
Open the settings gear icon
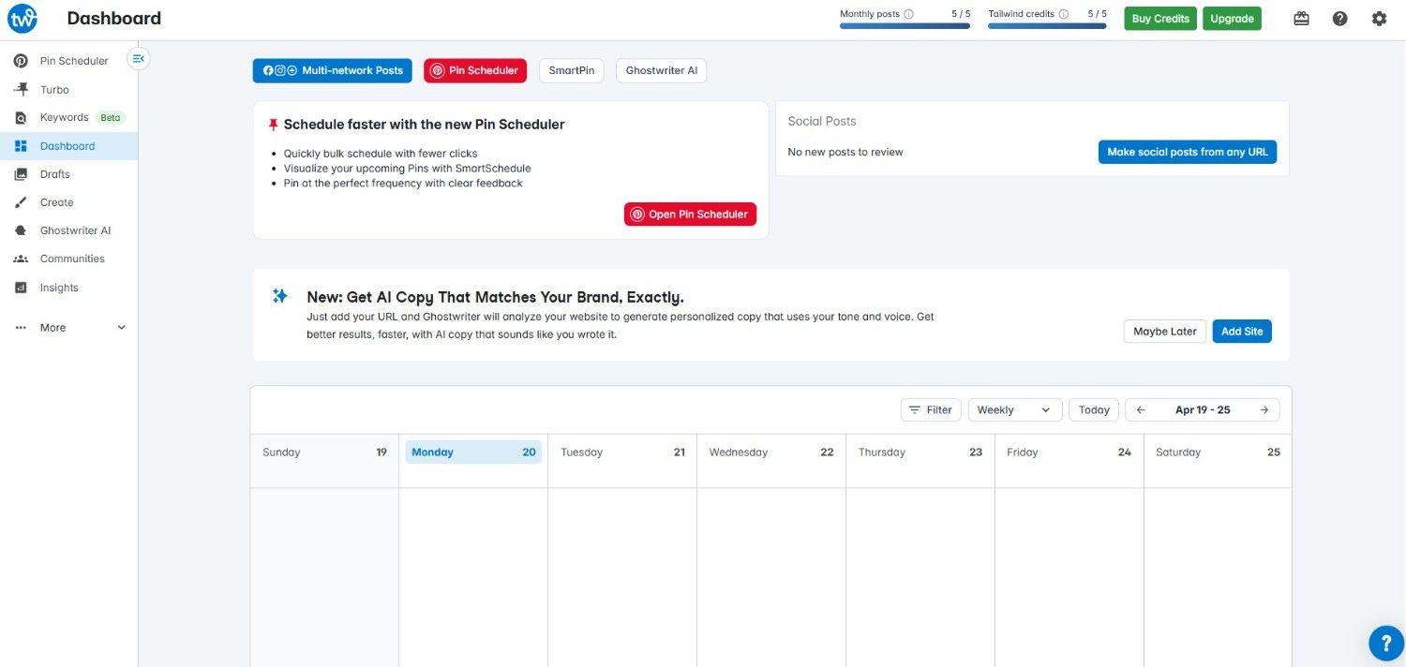coord(1379,19)
